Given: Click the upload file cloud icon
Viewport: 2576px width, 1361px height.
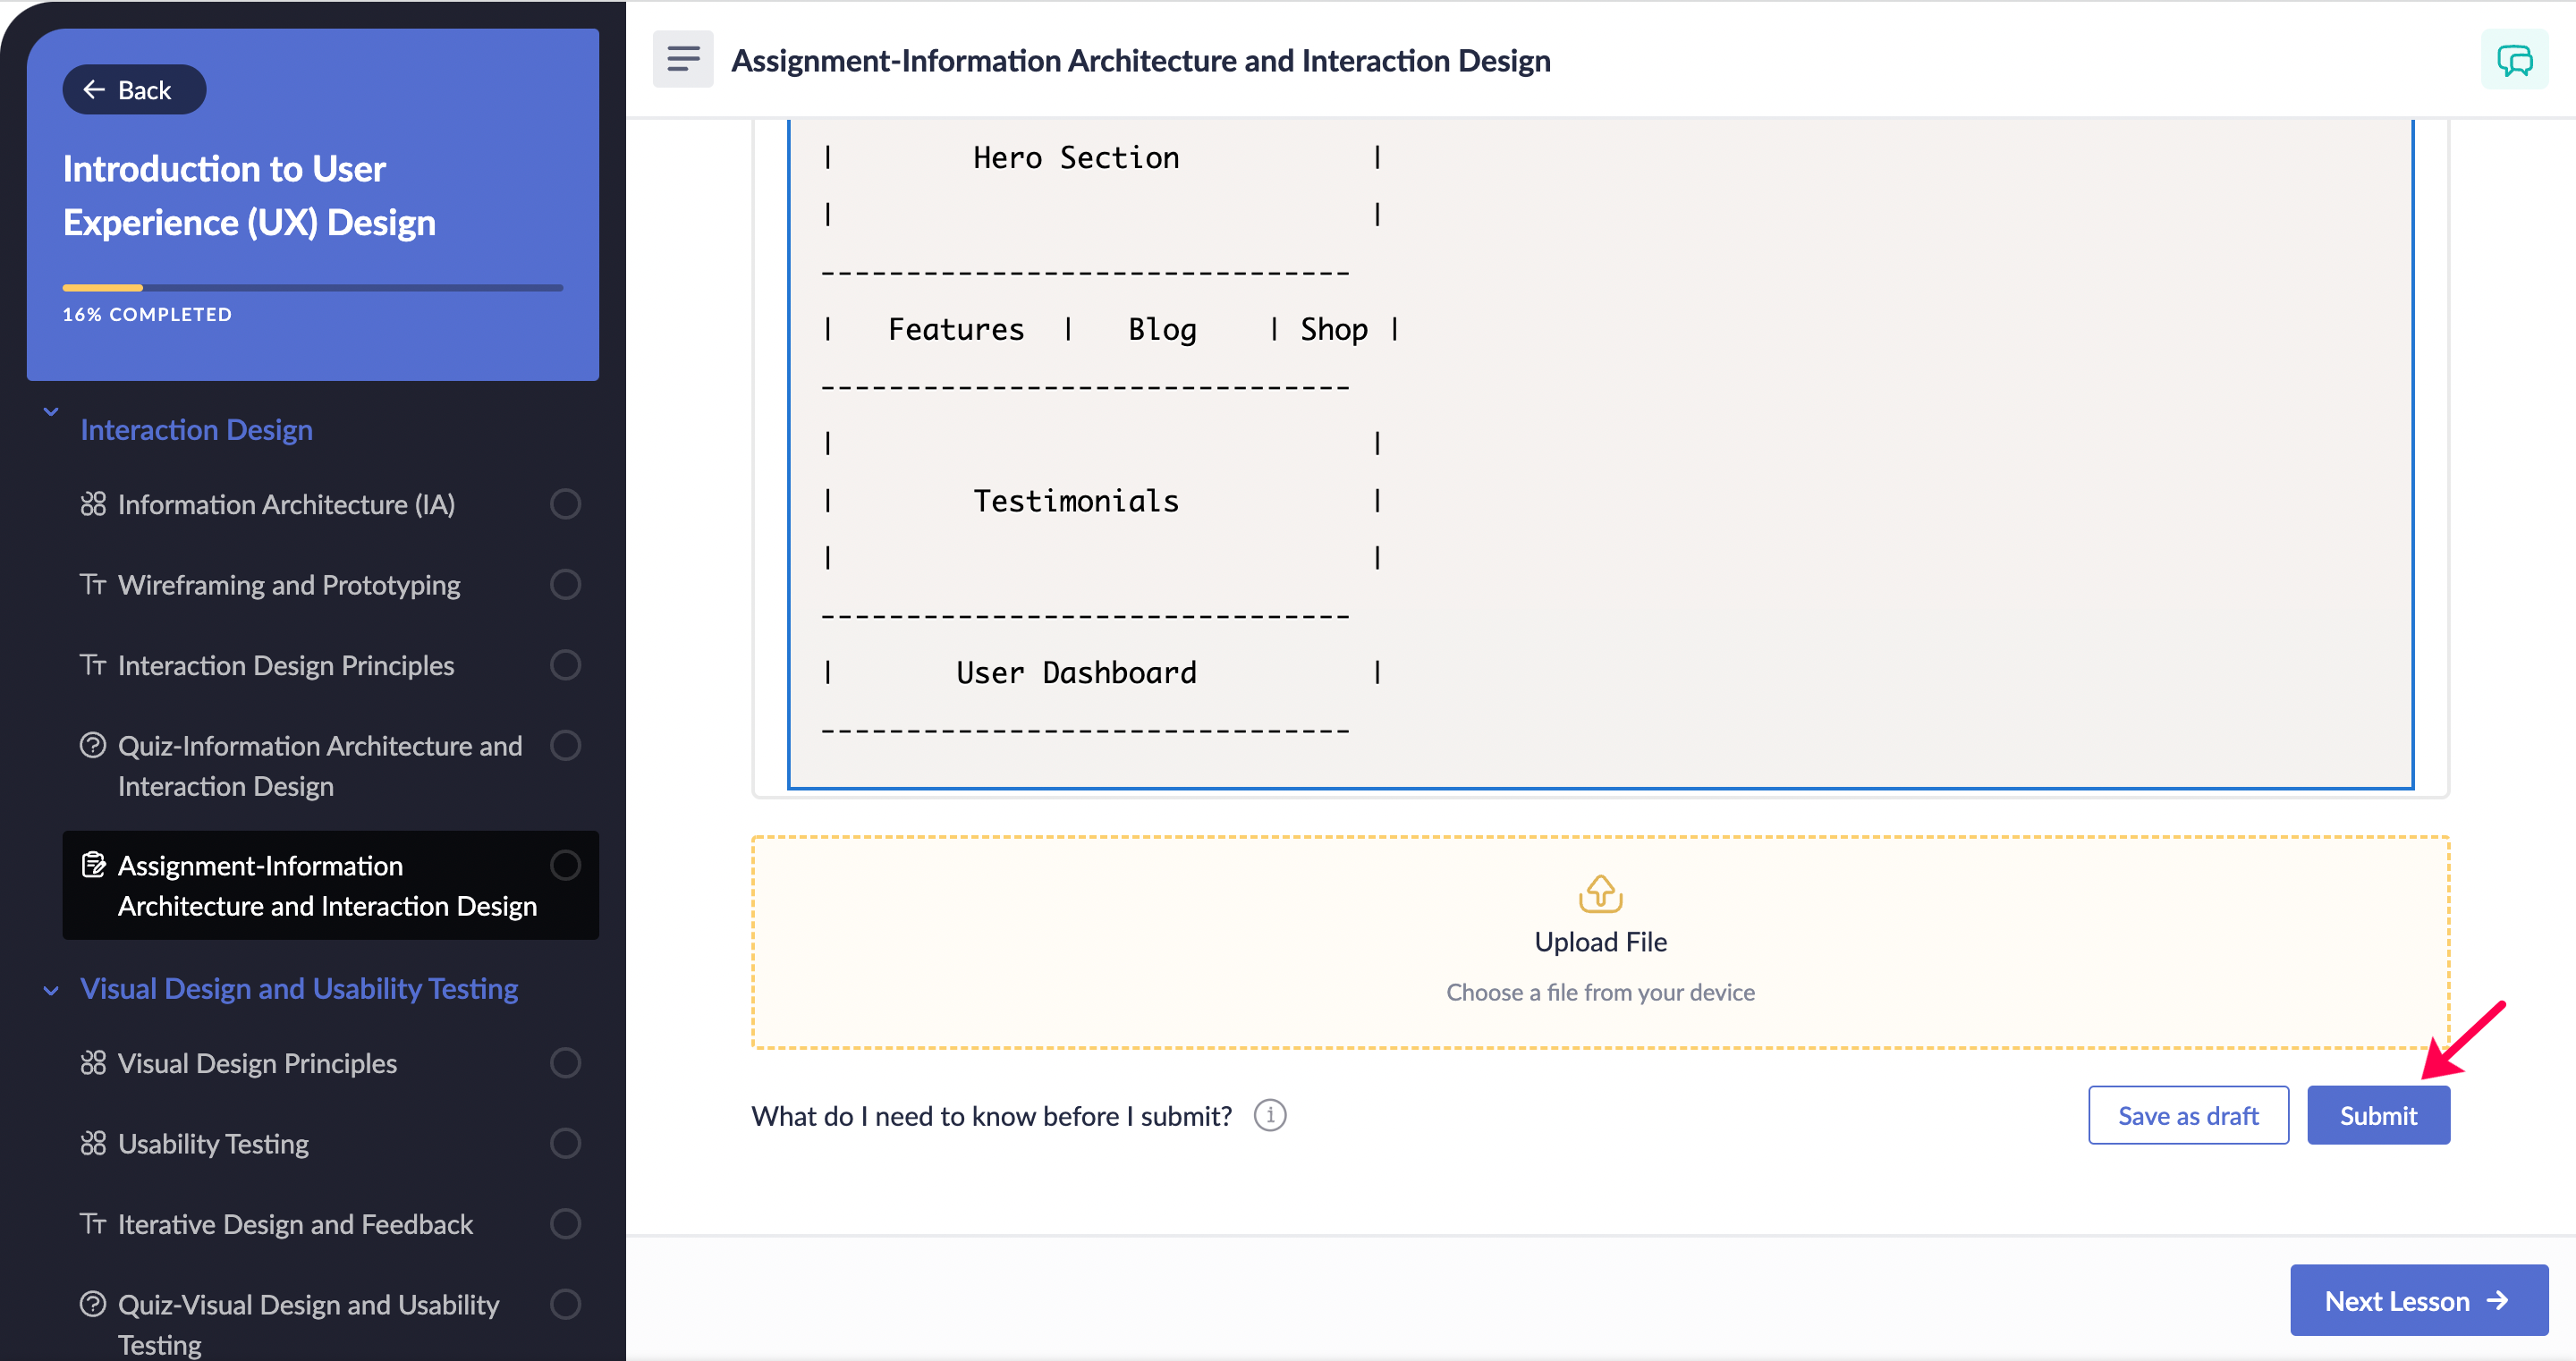Looking at the screenshot, I should coord(1600,894).
